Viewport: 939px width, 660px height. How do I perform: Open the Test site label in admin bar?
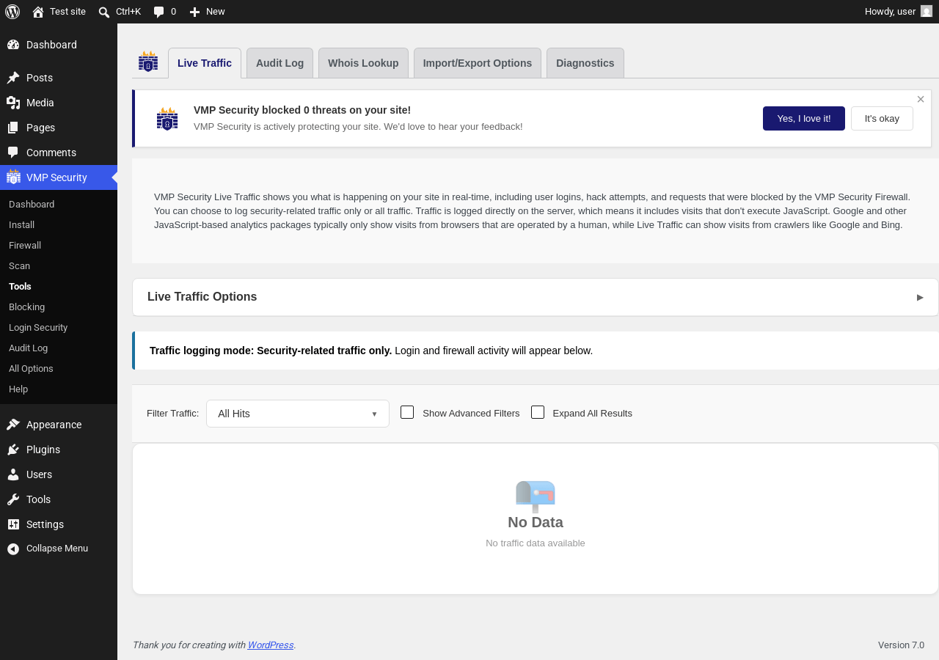pyautogui.click(x=67, y=12)
